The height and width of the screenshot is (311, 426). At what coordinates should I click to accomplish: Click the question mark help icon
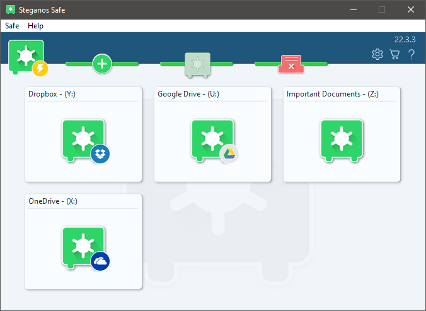[412, 54]
